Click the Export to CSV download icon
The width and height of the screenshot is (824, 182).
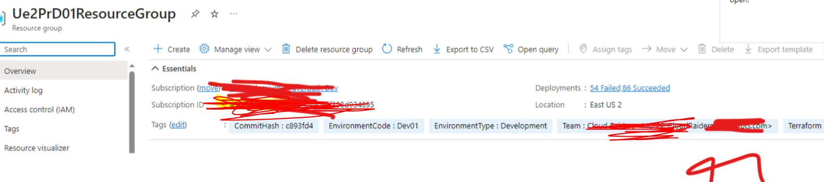tap(437, 49)
